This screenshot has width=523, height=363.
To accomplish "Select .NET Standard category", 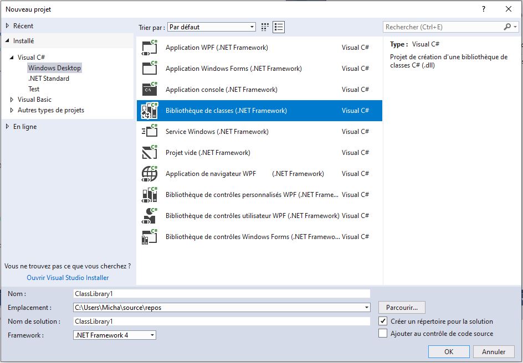I will 49,79.
